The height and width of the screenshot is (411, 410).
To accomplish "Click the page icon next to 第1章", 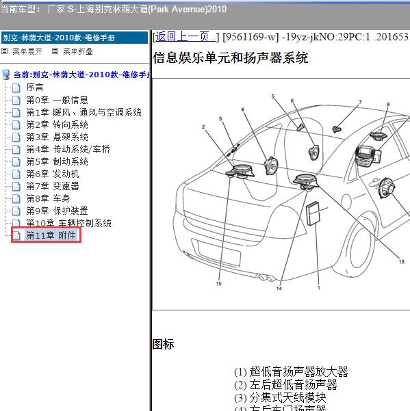I will [16, 113].
